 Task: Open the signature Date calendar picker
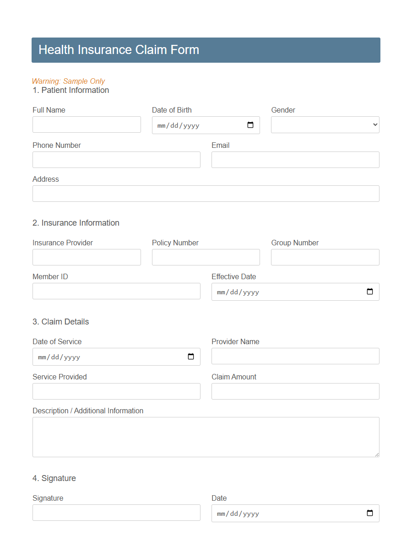click(369, 513)
